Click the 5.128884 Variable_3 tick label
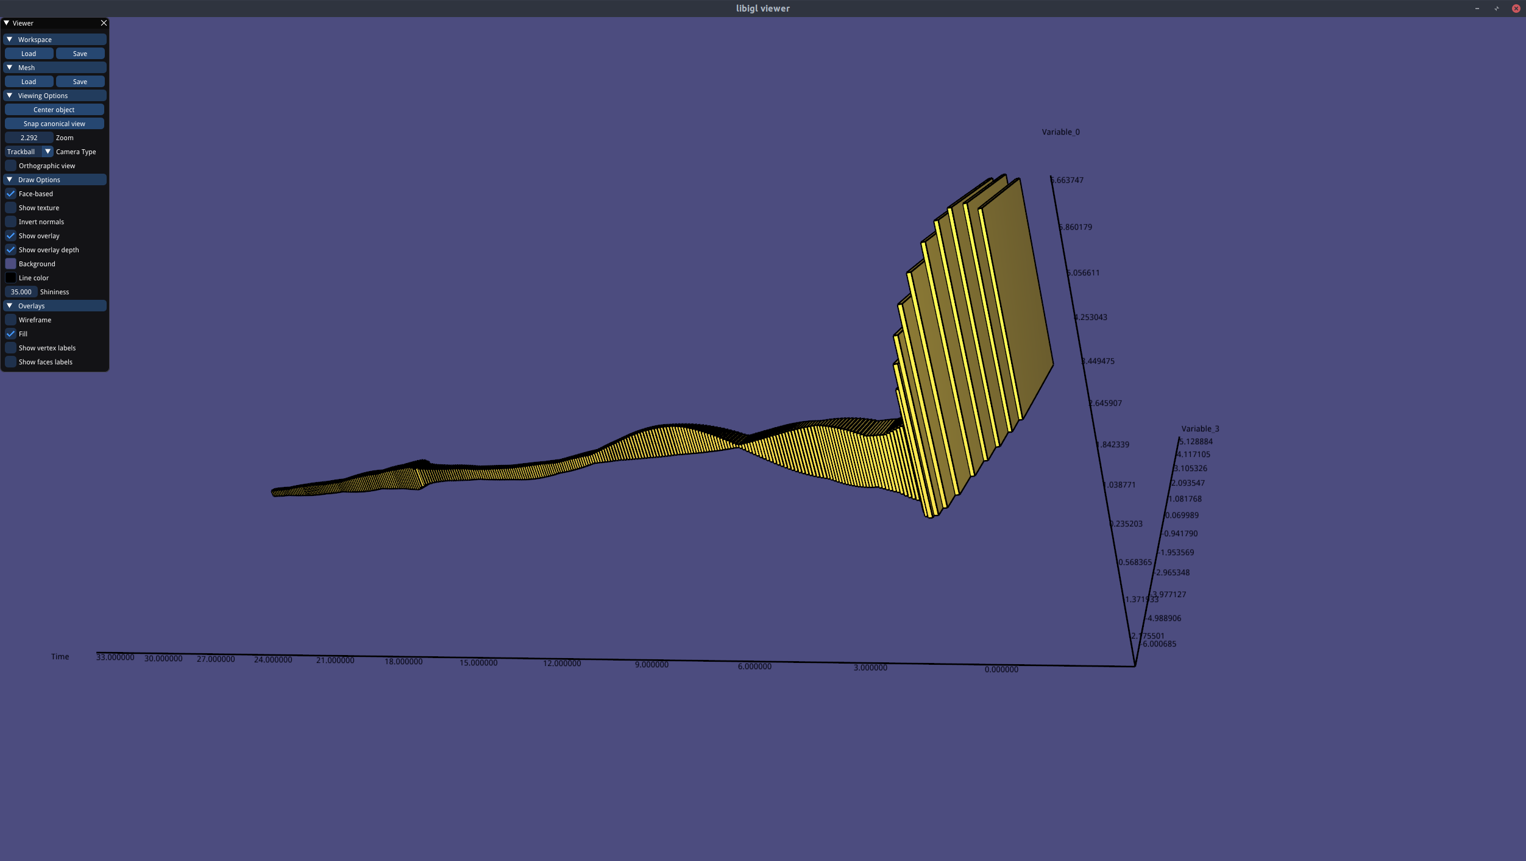This screenshot has height=861, width=1526. [x=1196, y=442]
